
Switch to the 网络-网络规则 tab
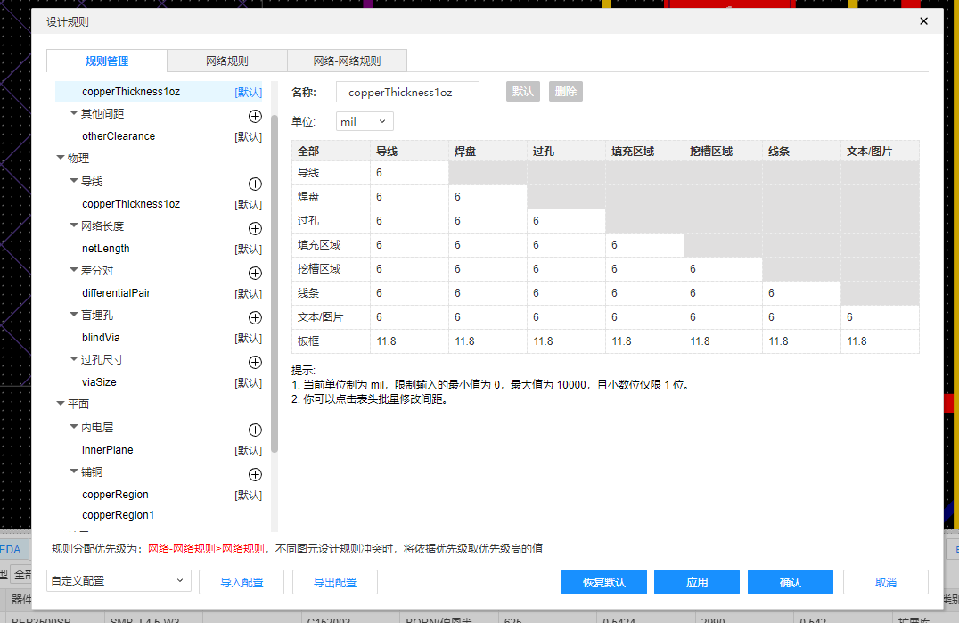[347, 61]
